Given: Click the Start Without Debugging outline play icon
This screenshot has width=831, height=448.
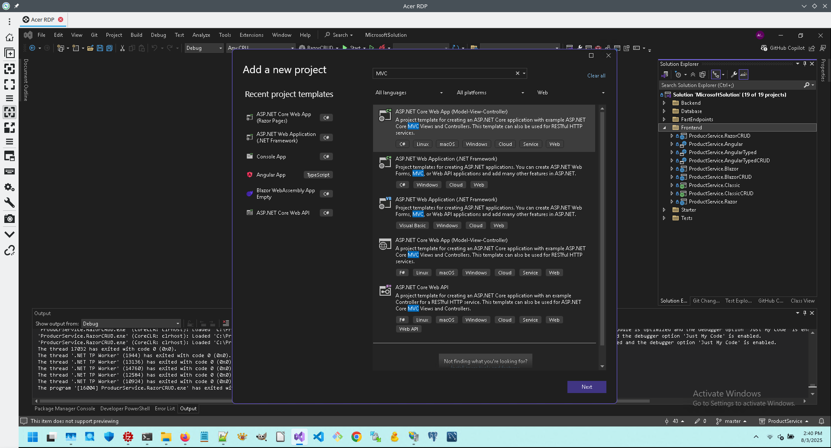Looking at the screenshot, I should (371, 48).
